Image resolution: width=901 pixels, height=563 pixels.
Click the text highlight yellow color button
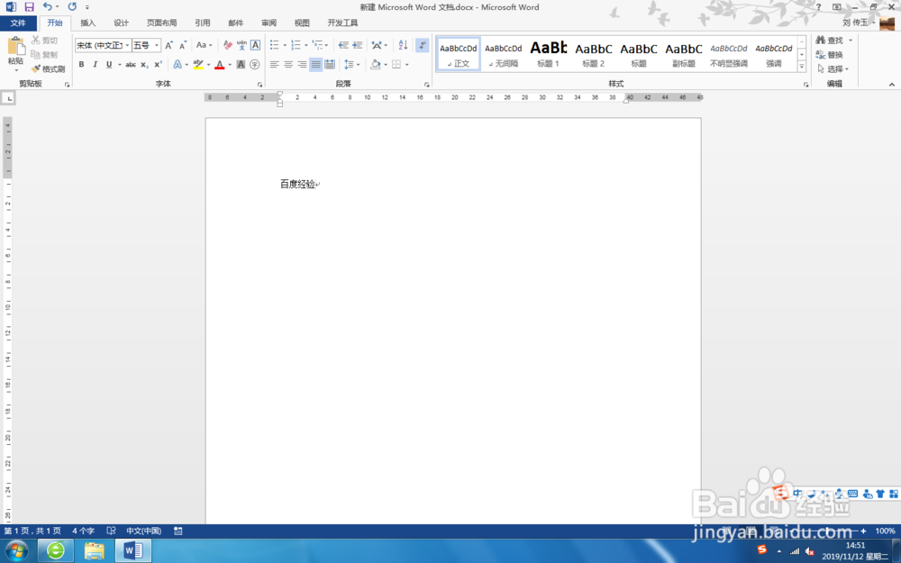click(198, 64)
